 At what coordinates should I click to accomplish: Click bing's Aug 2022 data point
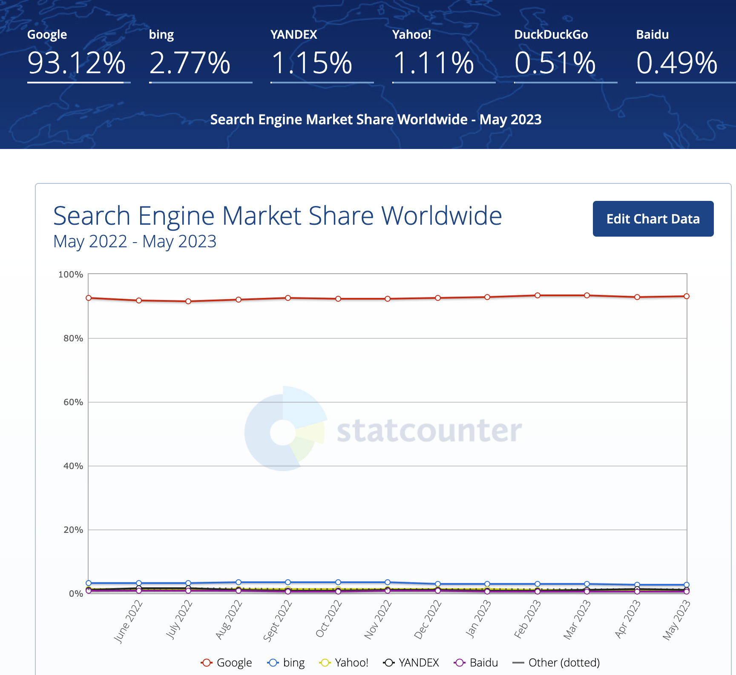pos(239,582)
